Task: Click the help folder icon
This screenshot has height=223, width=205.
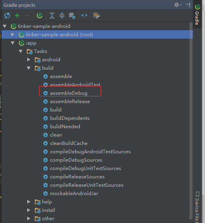Action: click(x=38, y=202)
